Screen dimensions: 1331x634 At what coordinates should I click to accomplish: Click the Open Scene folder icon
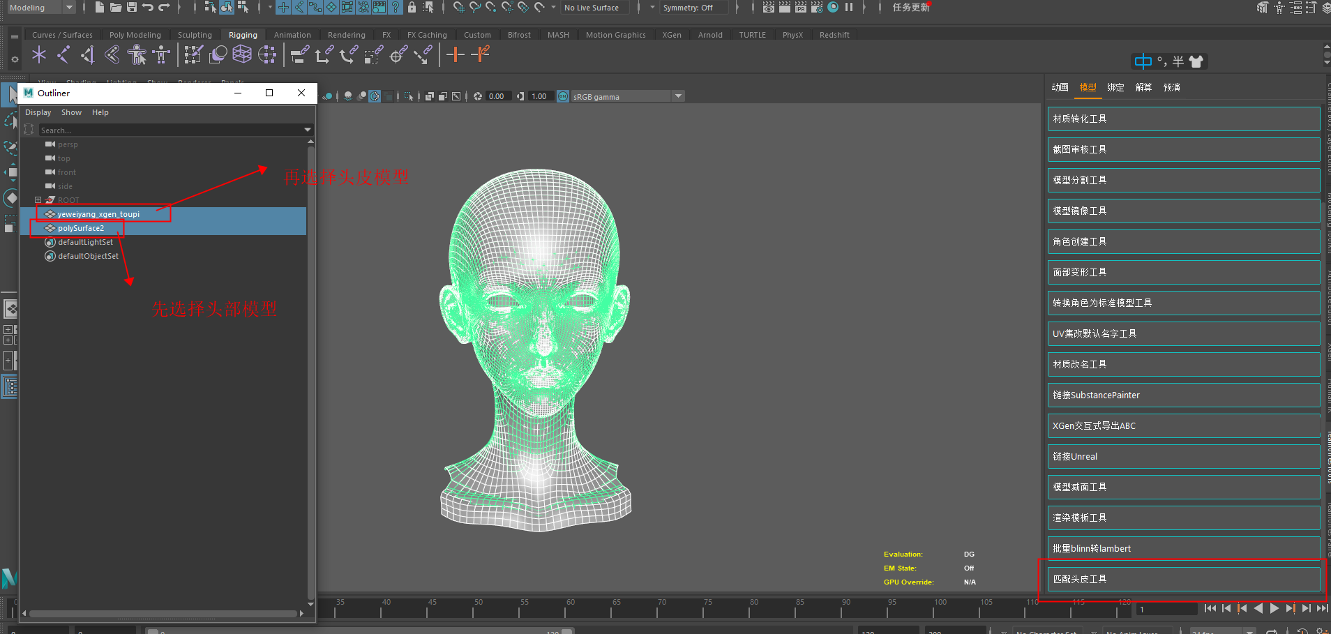[116, 8]
